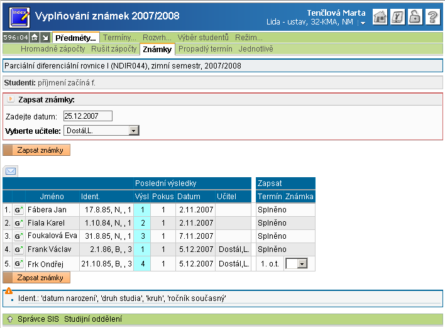Expand the Vyberte učitele dropdown

(133, 130)
